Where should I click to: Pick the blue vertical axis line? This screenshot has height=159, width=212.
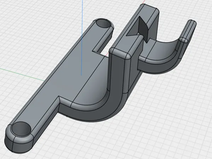click(82, 37)
